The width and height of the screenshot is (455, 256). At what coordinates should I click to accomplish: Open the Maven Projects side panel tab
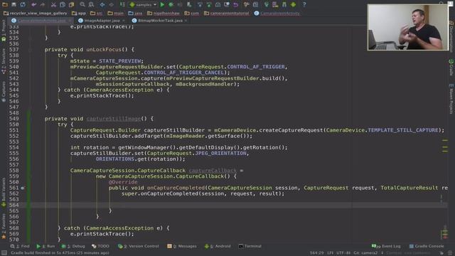click(x=451, y=99)
